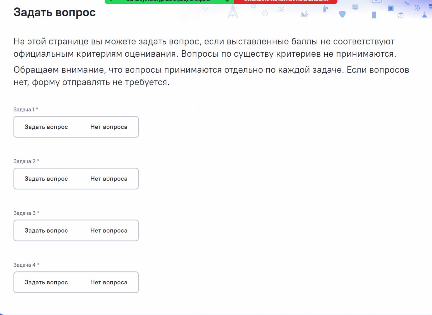Image resolution: width=432 pixels, height=315 pixels.
Task: Click the fire extinguisher icon in header
Action: click(x=325, y=9)
